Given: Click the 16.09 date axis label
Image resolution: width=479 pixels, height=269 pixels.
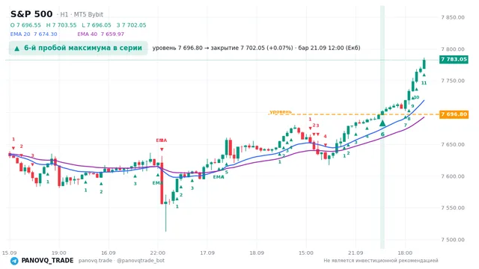Looking at the screenshot, I should (108, 253).
